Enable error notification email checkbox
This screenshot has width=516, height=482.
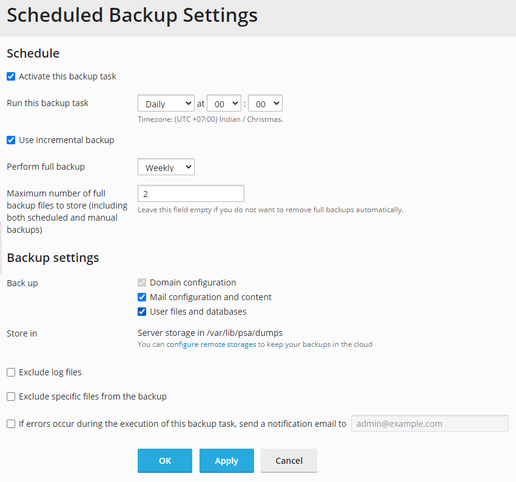(11, 424)
